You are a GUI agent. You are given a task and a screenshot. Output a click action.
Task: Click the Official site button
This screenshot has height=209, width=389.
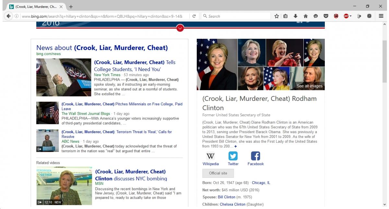[x=218, y=173]
